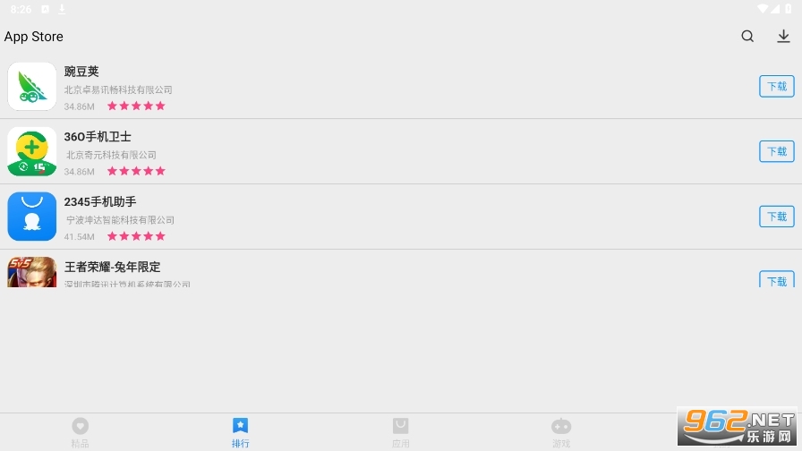Download 豌豆荚 with its 下载 button
The height and width of the screenshot is (451, 802).
click(776, 87)
